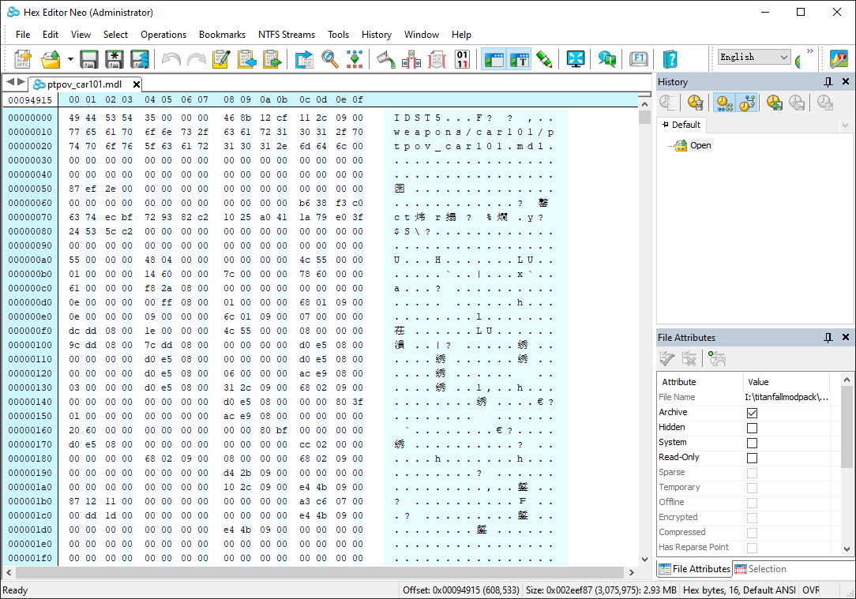Select the Open entry in History

[x=700, y=145]
